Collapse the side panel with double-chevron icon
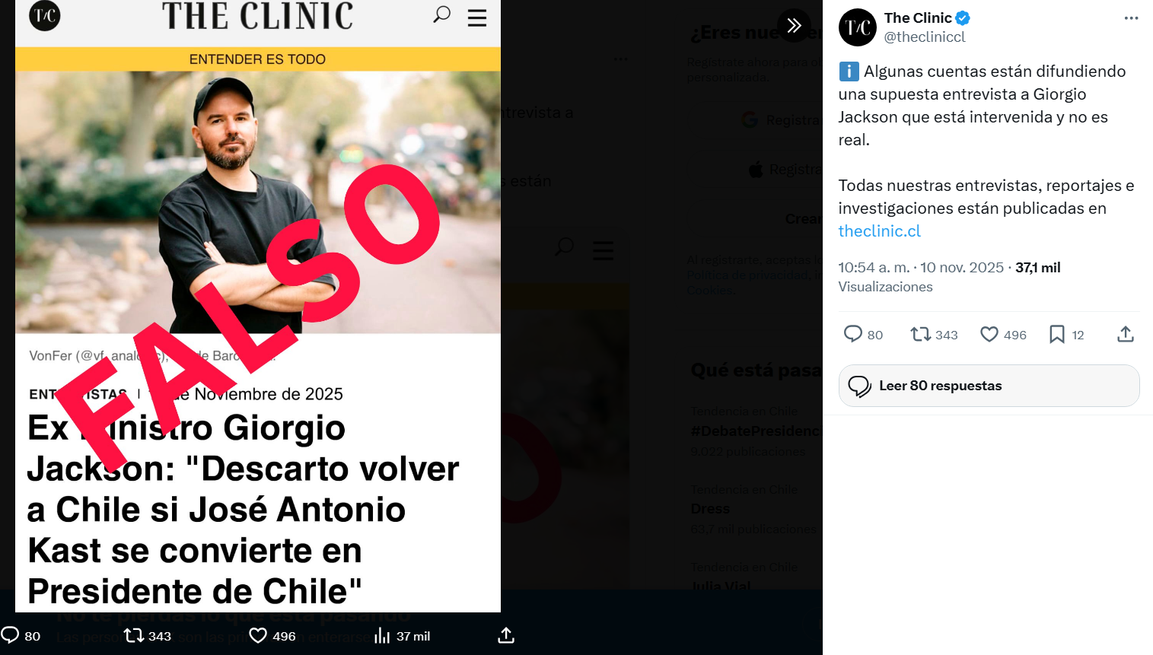This screenshot has width=1153, height=655. point(794,25)
